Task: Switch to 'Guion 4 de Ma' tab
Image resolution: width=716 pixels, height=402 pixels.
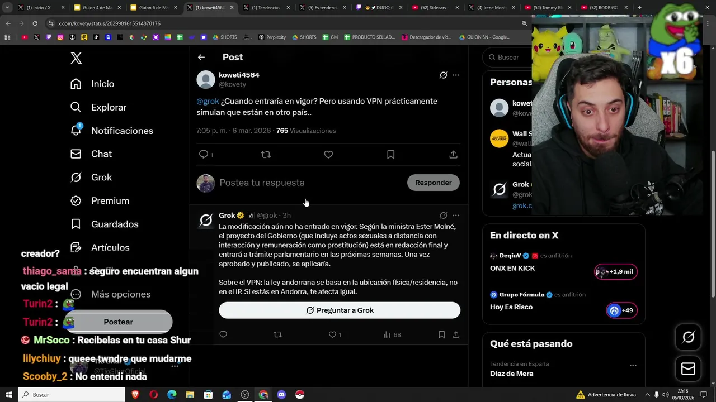Action: click(97, 8)
